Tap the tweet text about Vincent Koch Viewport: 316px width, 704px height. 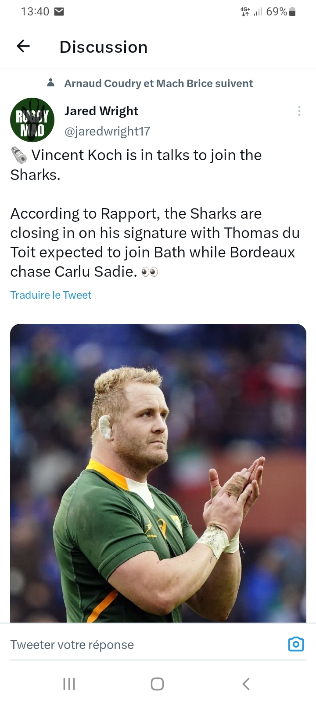(154, 213)
